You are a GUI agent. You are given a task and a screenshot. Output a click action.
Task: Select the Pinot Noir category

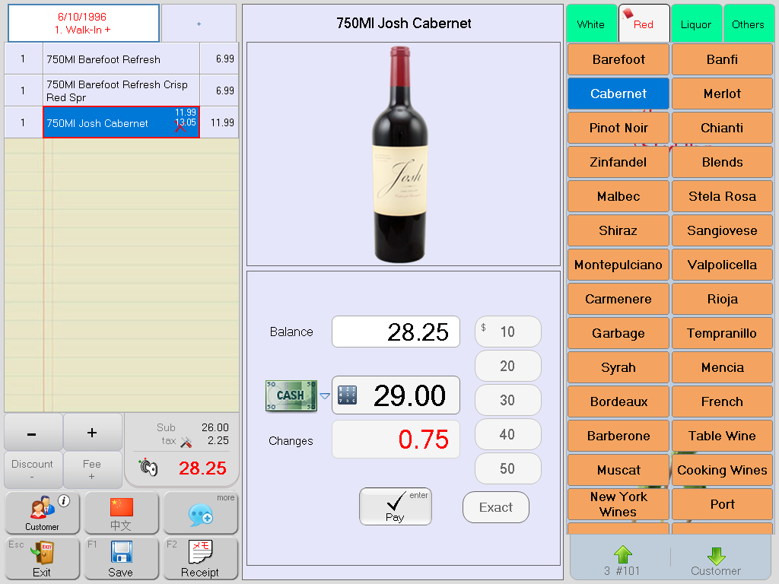618,128
